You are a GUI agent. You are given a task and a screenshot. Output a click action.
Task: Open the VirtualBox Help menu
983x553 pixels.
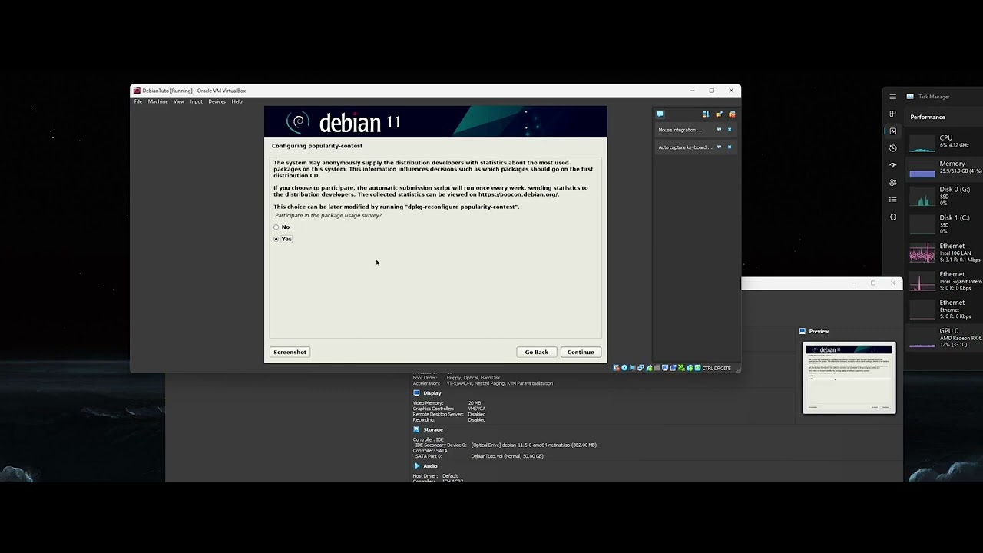tap(237, 101)
